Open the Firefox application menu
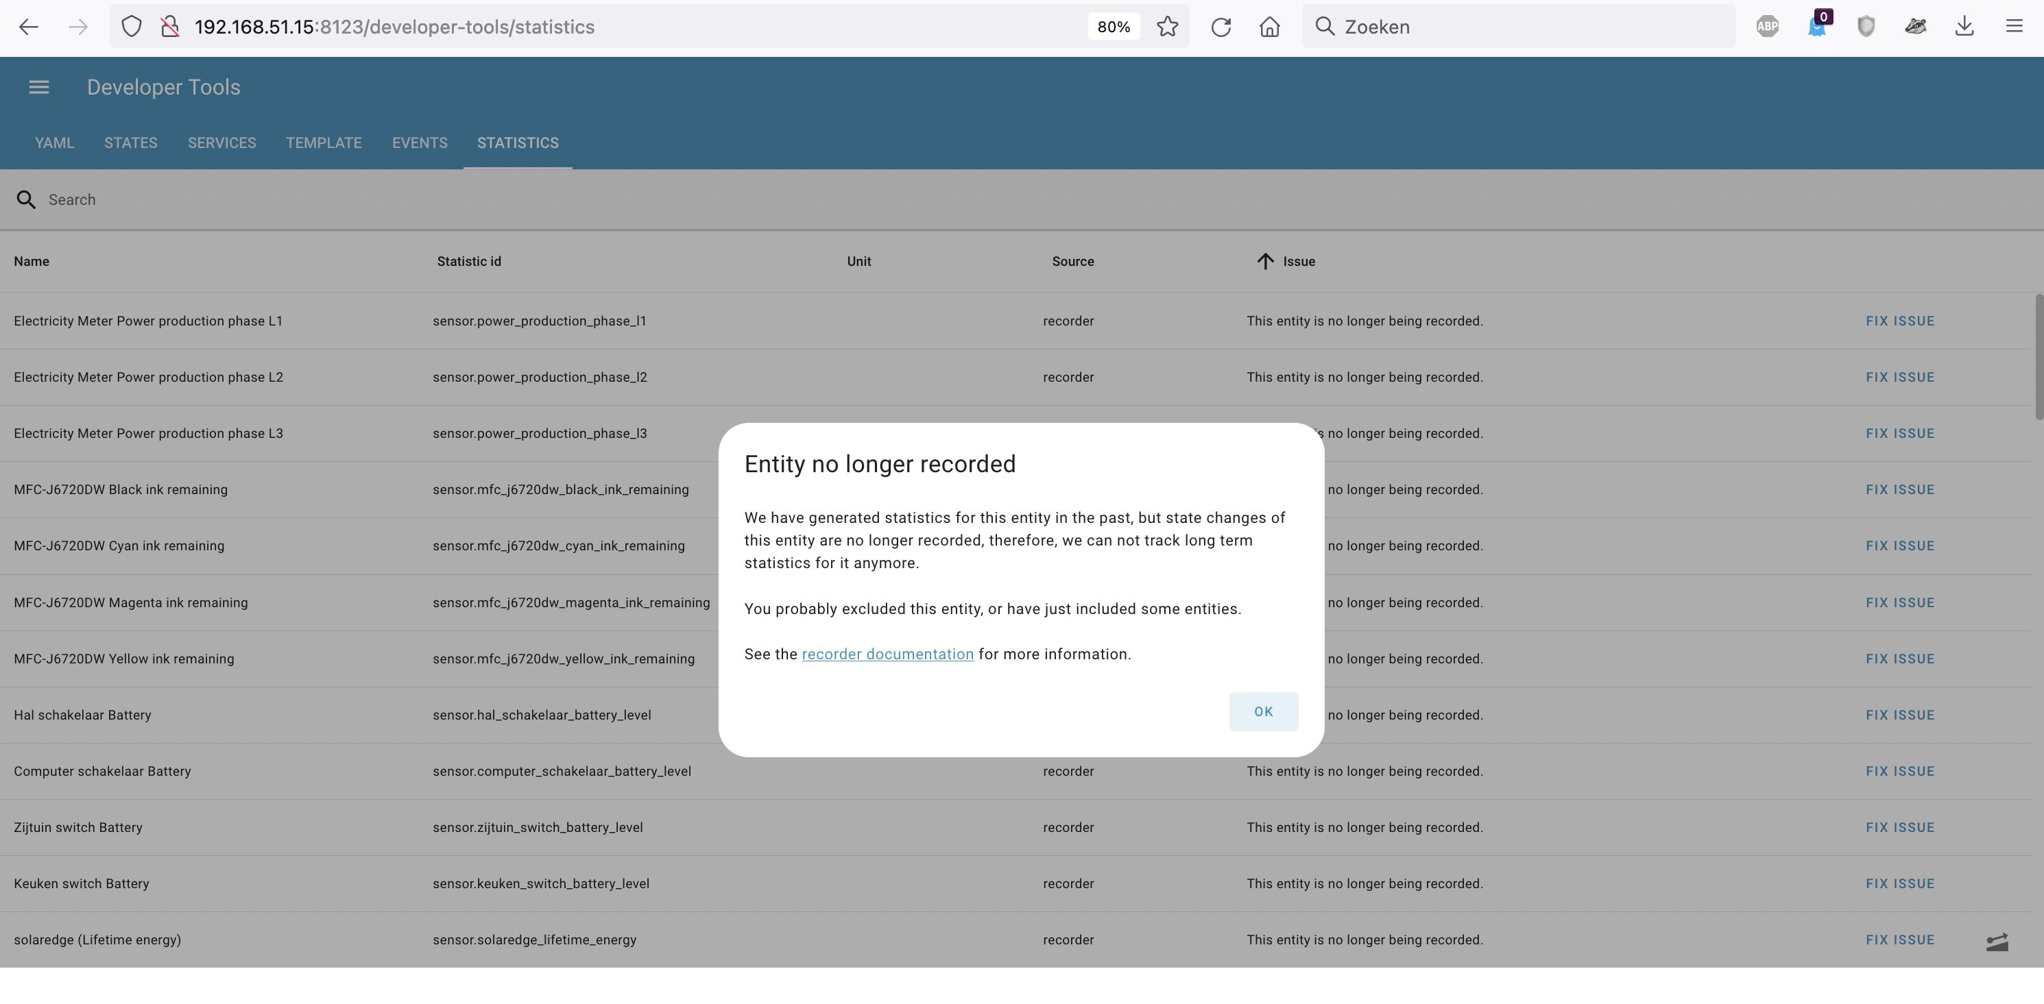 pos(2015,26)
